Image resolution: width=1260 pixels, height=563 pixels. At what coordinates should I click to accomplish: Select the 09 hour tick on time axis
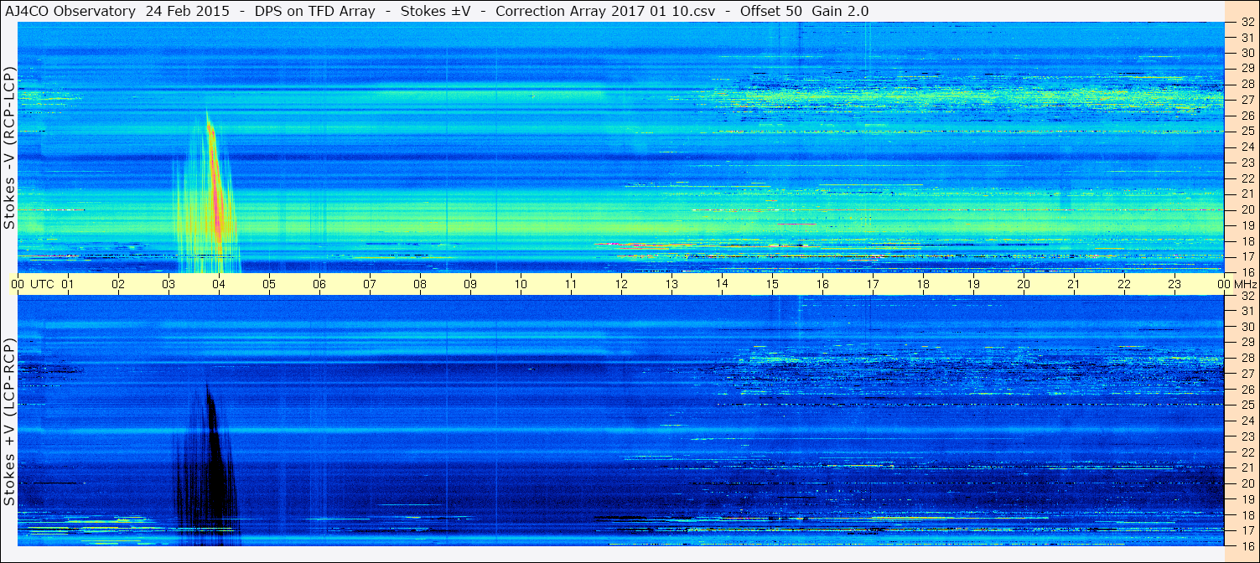470,284
